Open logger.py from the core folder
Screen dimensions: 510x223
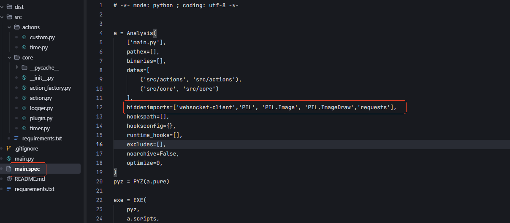coord(41,108)
